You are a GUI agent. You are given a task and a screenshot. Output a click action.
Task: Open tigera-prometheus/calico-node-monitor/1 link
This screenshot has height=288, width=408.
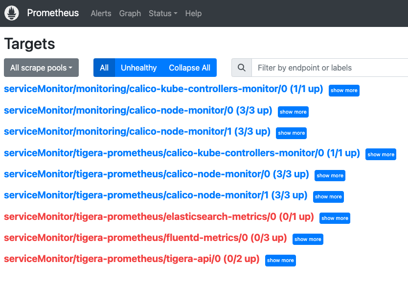(156, 195)
